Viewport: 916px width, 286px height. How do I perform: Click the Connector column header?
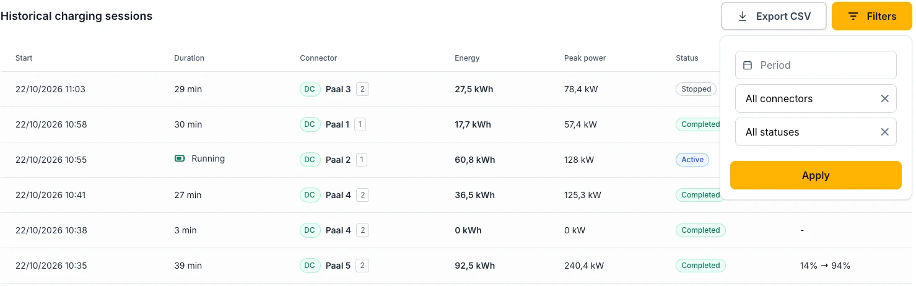[x=318, y=58]
